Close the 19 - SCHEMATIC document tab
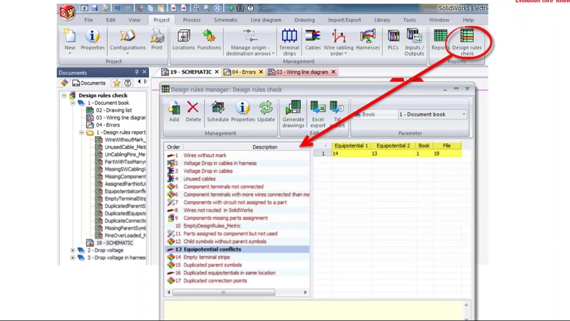The width and height of the screenshot is (570, 321). tap(216, 72)
